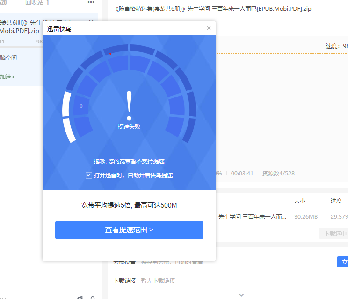Click the 资源数4/528 indicator
This screenshot has width=348, height=299.
(278, 174)
